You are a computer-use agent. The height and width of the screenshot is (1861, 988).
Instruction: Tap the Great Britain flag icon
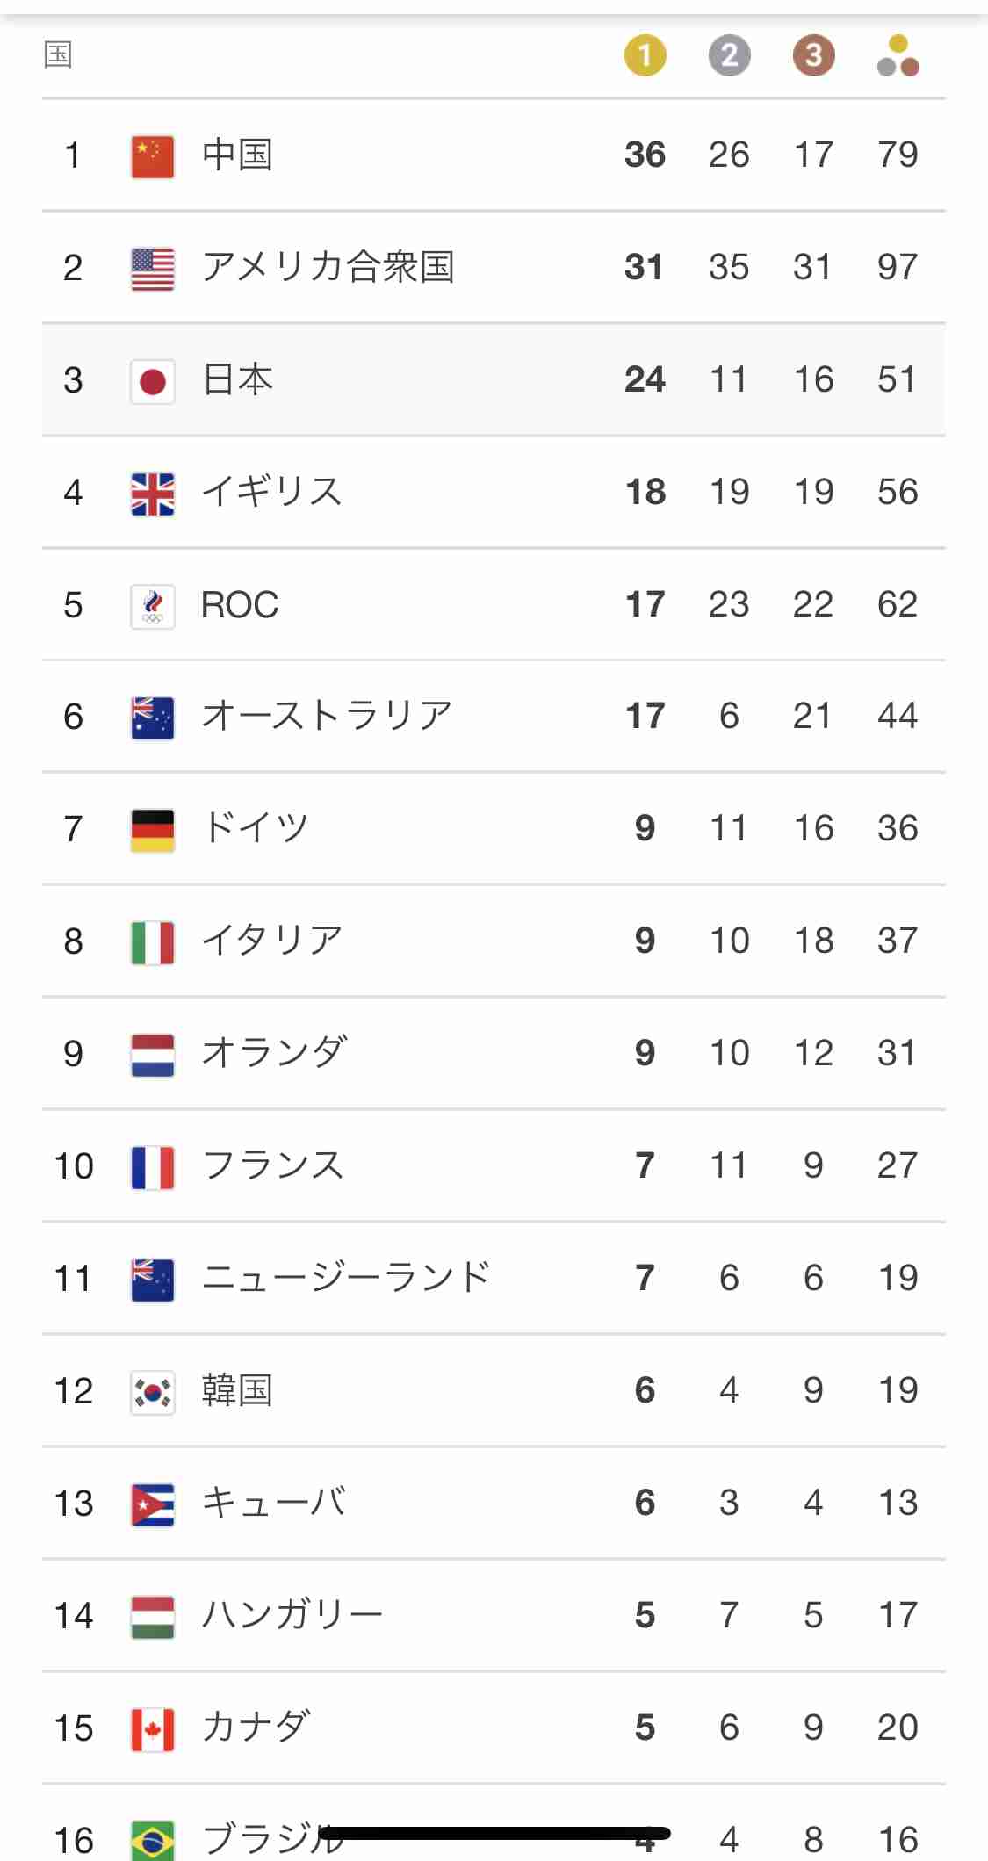[x=153, y=494]
